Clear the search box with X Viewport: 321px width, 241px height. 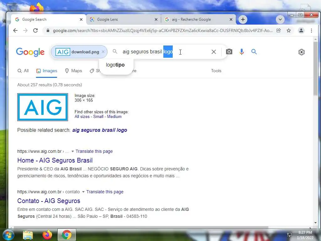pyautogui.click(x=213, y=52)
